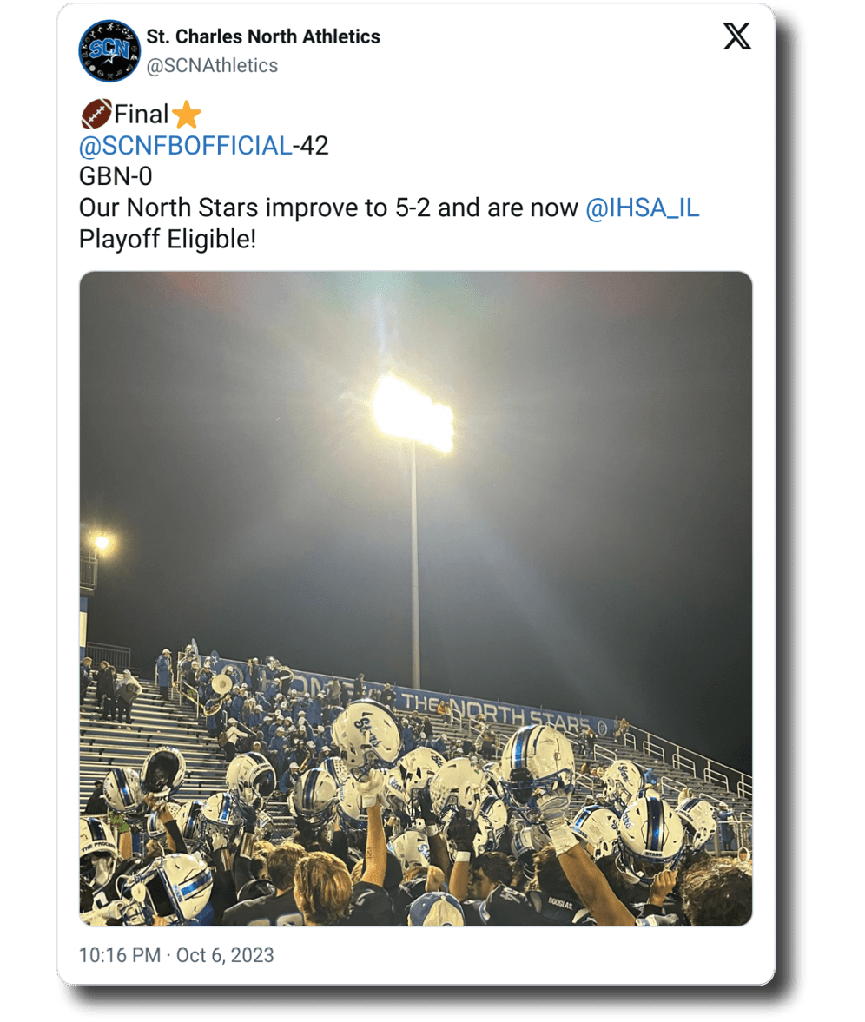Screen dimensions: 865x1022
Task: Click the bright stadium floodlight in photo
Action: point(413,412)
